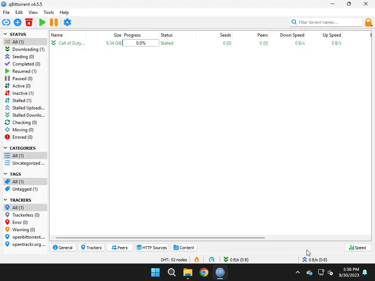Image resolution: width=375 pixels, height=281 pixels.
Task: Open the General details tab
Action: (x=63, y=248)
